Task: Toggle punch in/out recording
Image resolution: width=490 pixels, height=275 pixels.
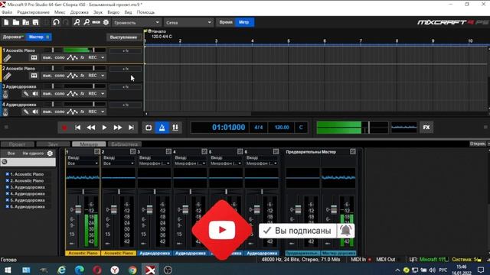Action: click(175, 128)
